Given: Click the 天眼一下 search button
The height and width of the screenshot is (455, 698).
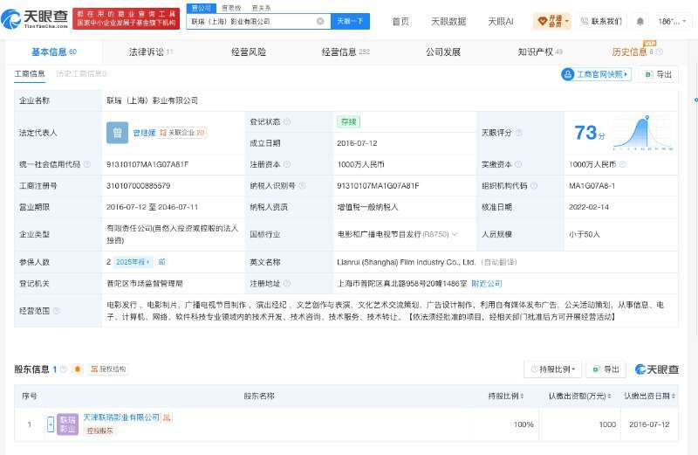Looking at the screenshot, I should click(351, 21).
